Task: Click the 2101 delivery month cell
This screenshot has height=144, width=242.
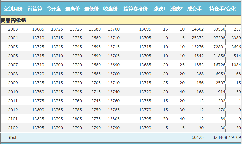Action: 13,119
